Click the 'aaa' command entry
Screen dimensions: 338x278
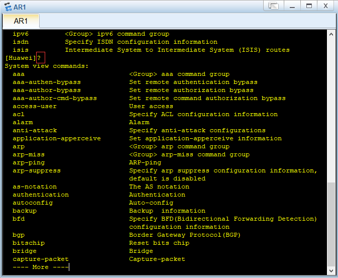(x=19, y=74)
